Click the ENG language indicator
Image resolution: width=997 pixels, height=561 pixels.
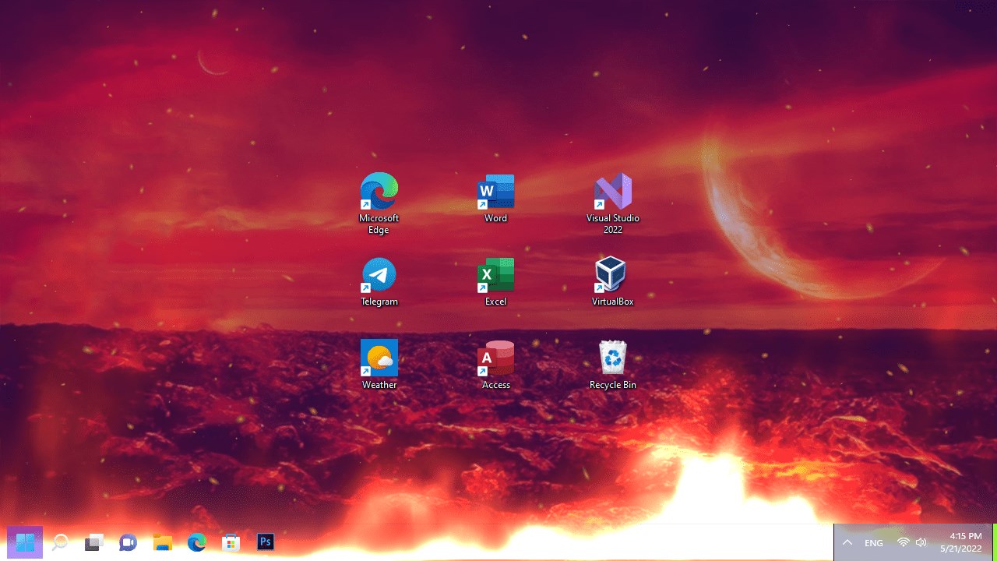point(874,542)
